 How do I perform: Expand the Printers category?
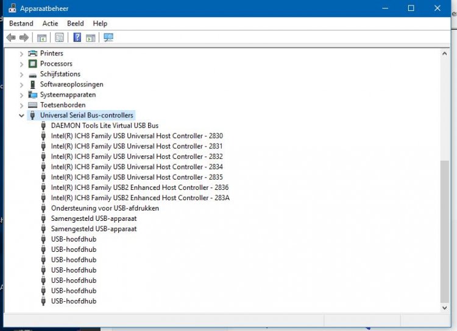point(22,54)
